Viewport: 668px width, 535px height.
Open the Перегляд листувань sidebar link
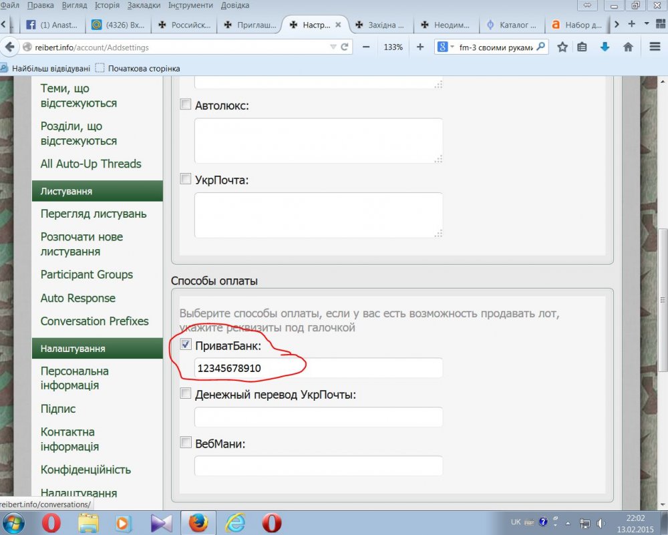click(x=94, y=214)
